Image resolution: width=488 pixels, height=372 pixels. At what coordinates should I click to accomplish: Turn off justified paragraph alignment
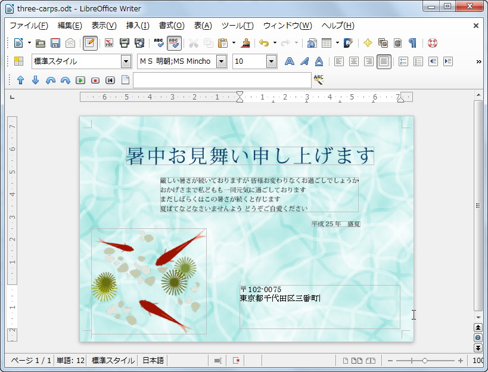(x=383, y=61)
